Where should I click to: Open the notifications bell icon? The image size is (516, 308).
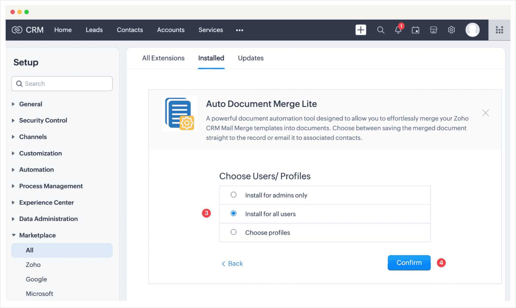pyautogui.click(x=399, y=29)
